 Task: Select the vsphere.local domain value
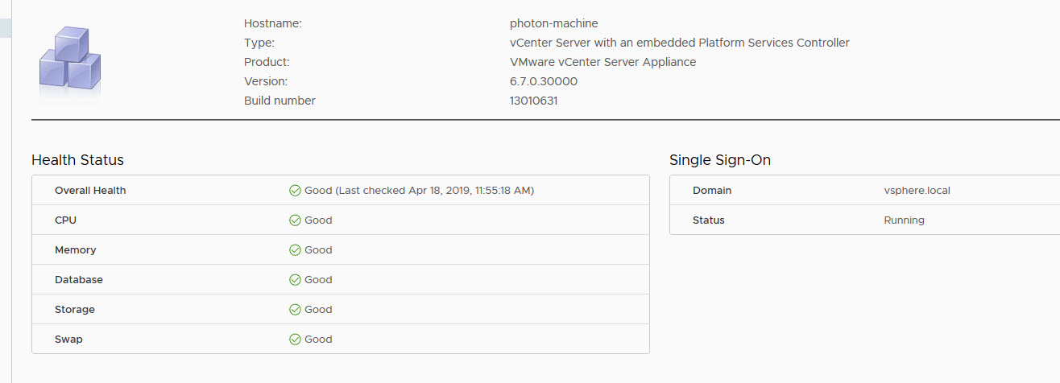(917, 191)
